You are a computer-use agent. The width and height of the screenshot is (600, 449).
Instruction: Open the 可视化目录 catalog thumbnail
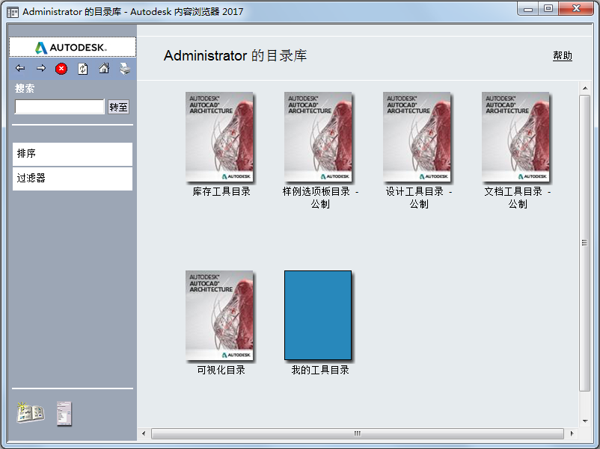click(219, 315)
